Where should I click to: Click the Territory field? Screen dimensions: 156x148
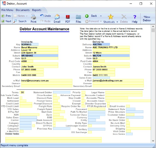coord(97,129)
